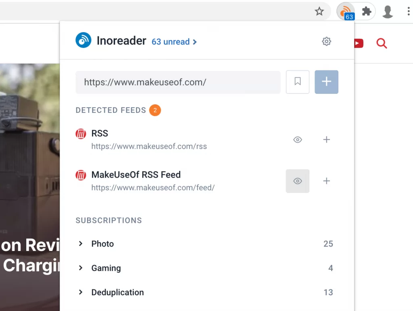
Task: Expand the Gaming subscription folder
Action: (x=81, y=268)
